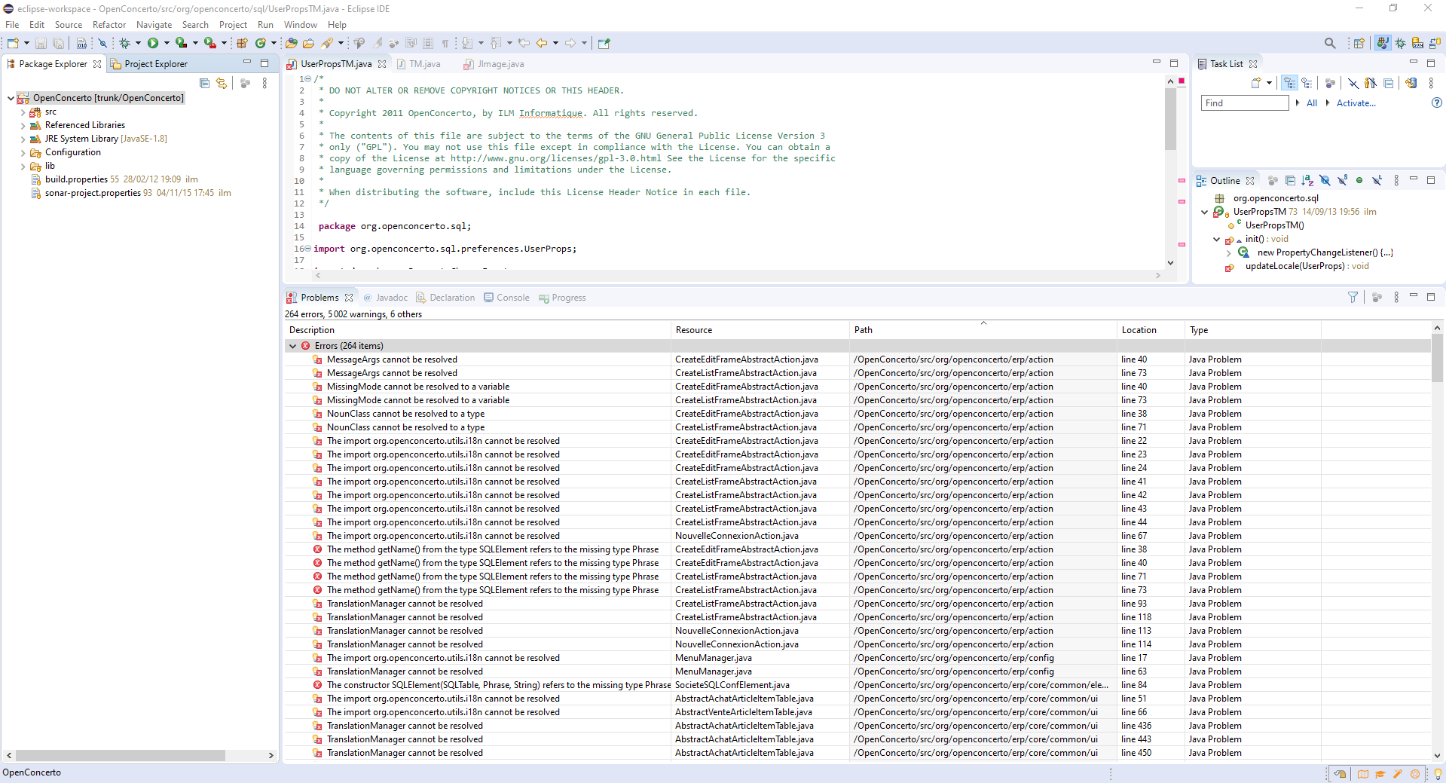Viewport: 1446px width, 783px height.
Task: Switch to the Console tab
Action: (506, 298)
